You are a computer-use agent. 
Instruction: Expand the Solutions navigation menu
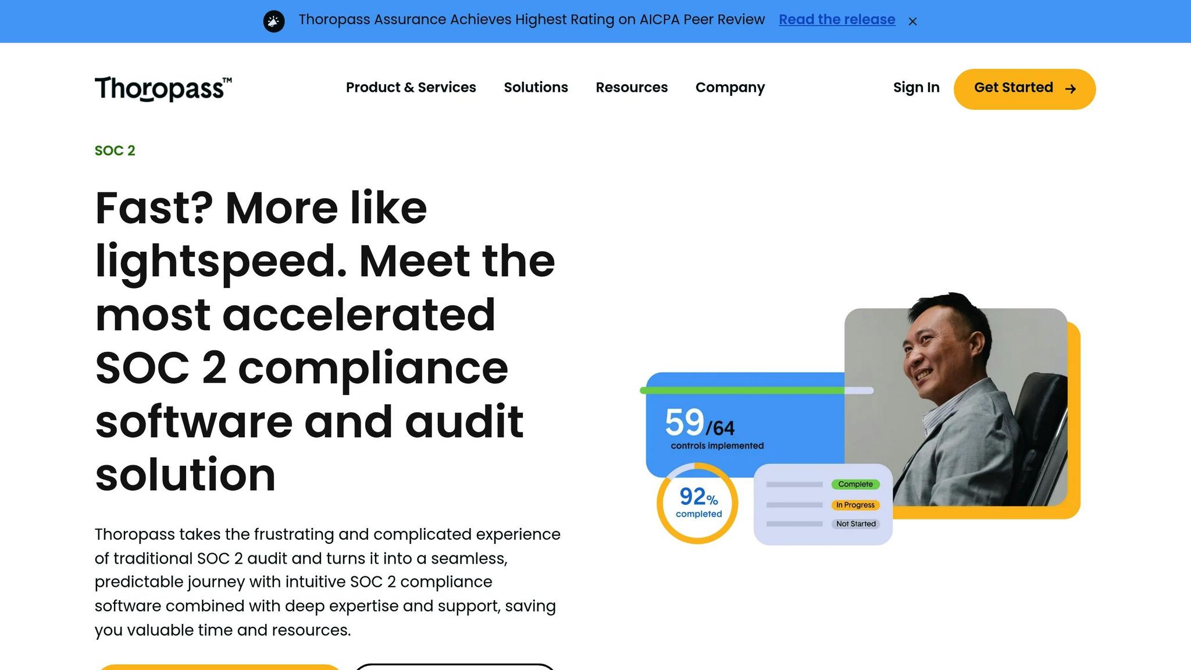point(536,87)
